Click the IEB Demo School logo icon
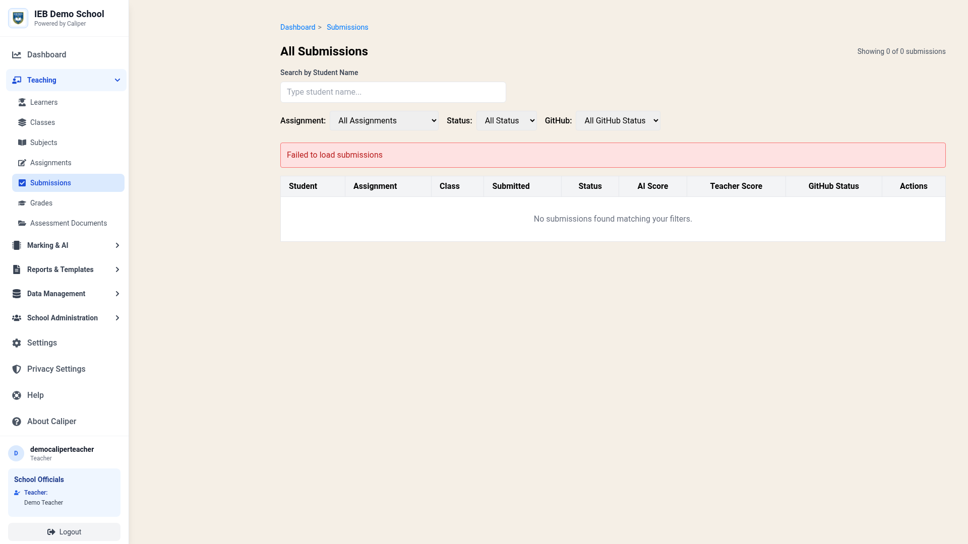 tap(18, 18)
